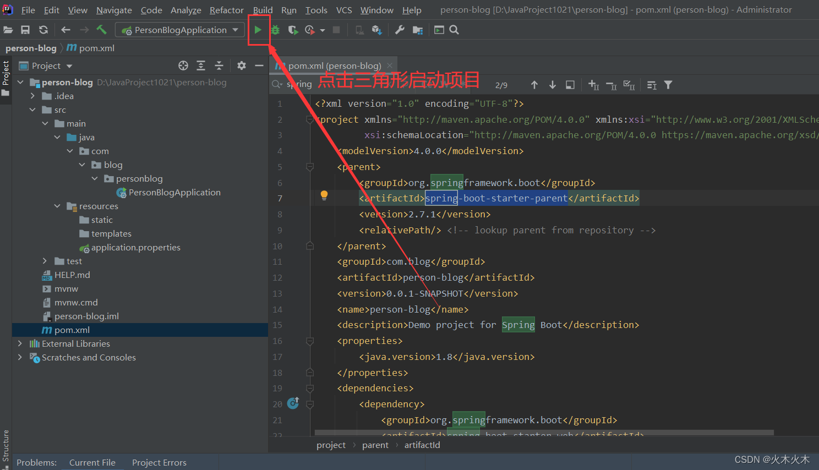Viewport: 819px width, 470px height.
Task: Go to next search occurrence arrow
Action: pos(553,85)
